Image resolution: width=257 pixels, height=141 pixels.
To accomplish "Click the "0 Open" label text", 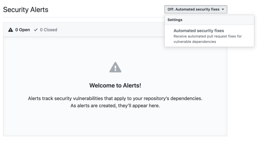I will [x=22, y=30].
